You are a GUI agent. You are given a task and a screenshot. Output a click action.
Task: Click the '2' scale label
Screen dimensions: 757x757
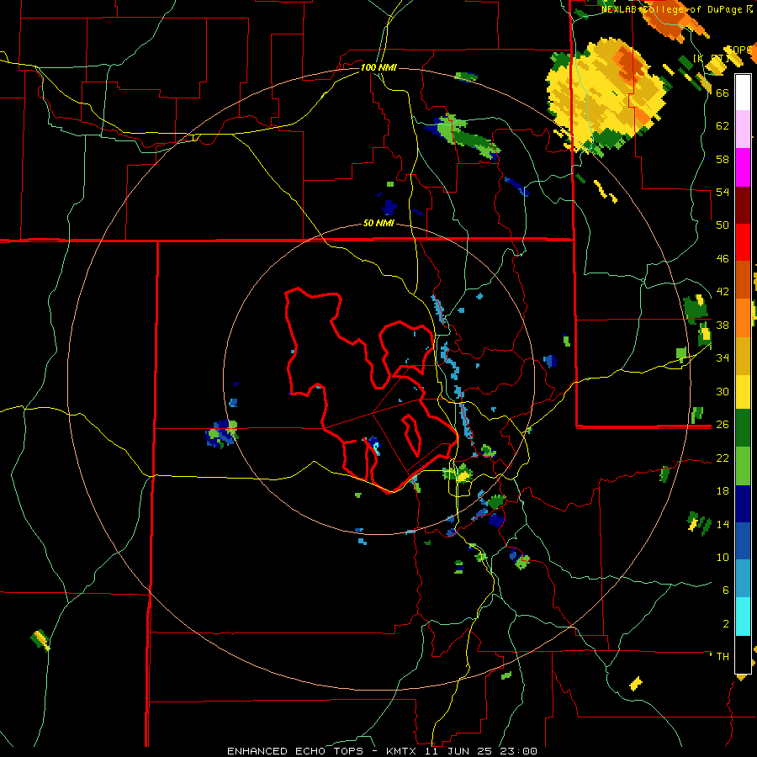725,624
